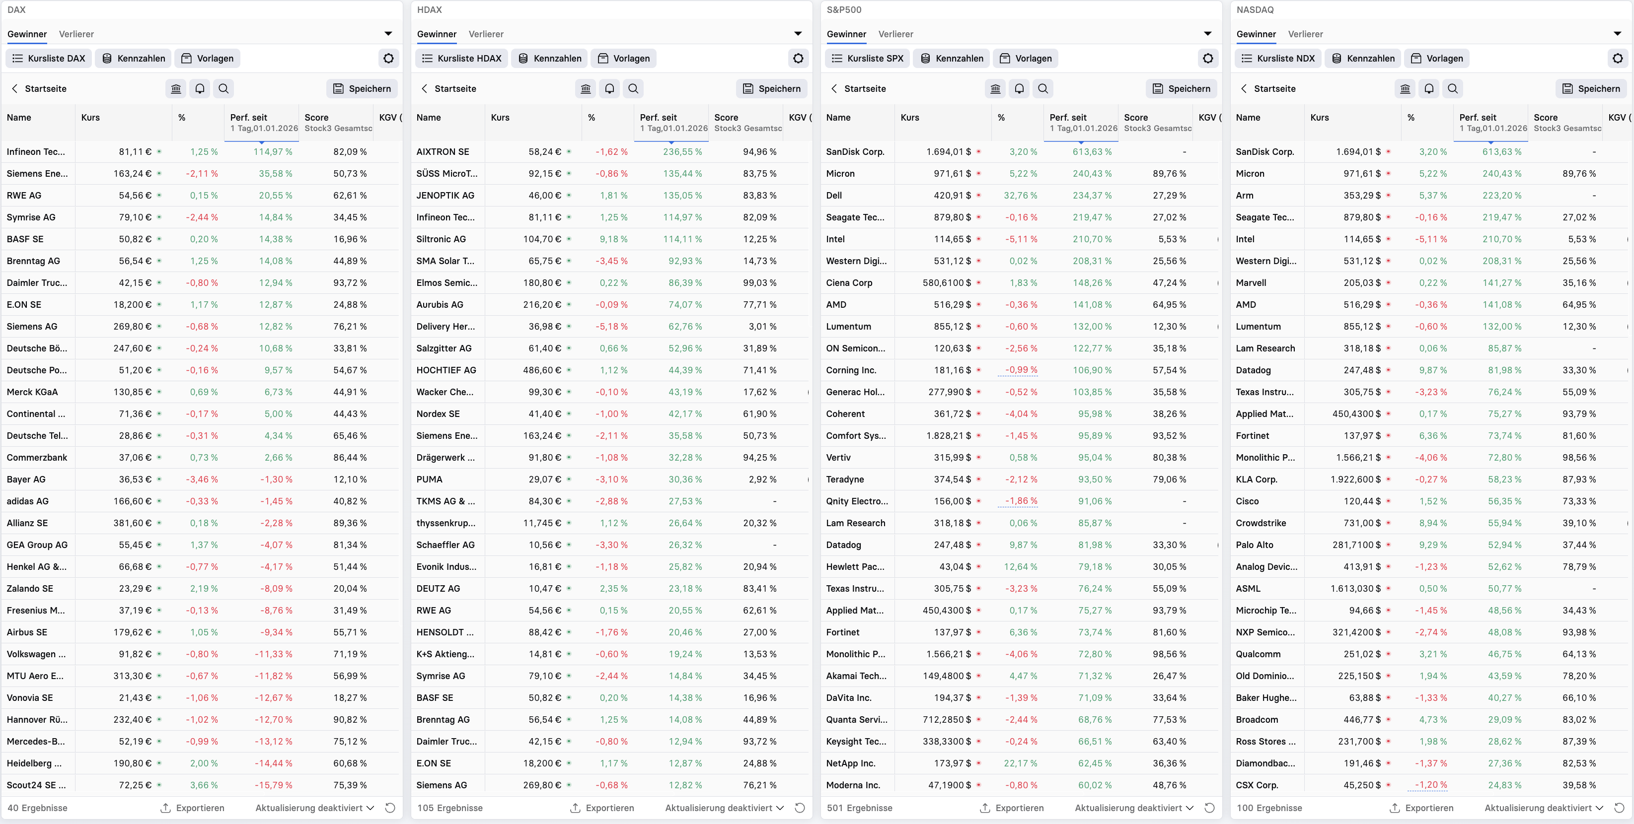Open search icon in HDAX panel
The width and height of the screenshot is (1634, 824).
633,89
